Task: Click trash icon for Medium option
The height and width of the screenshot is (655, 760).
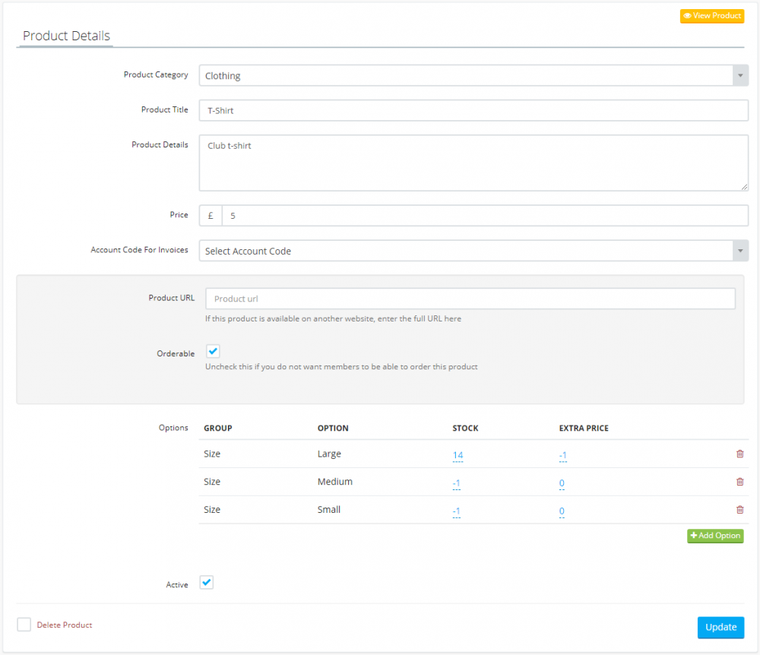Action: (x=739, y=482)
